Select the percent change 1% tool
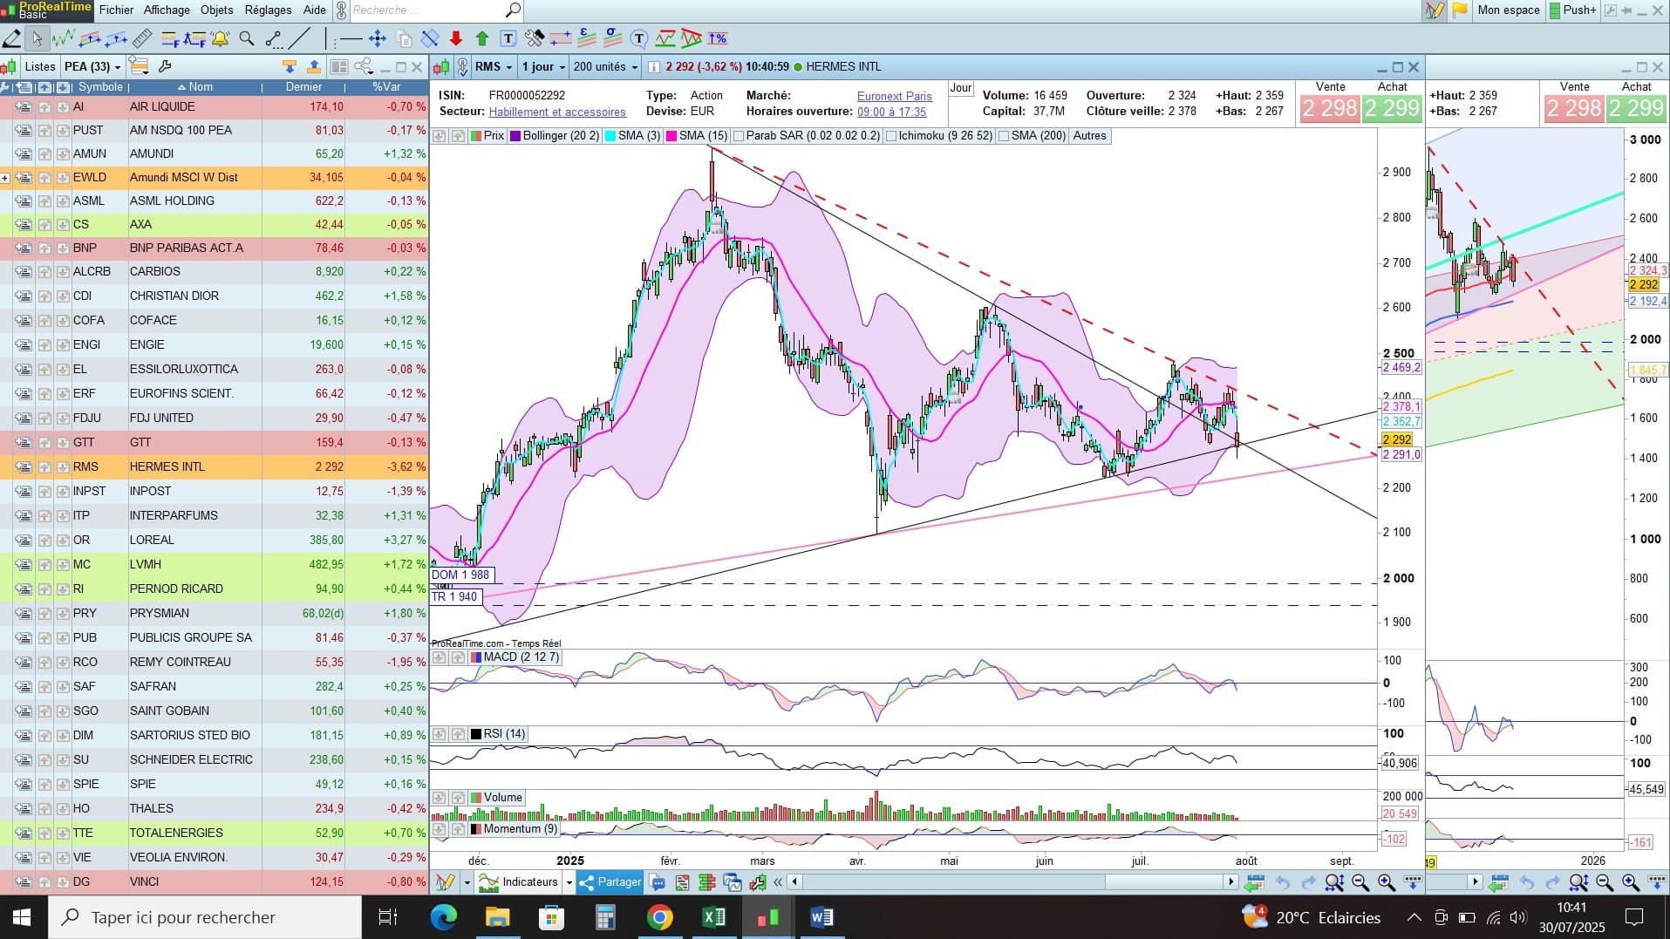The image size is (1670, 939). [x=717, y=38]
